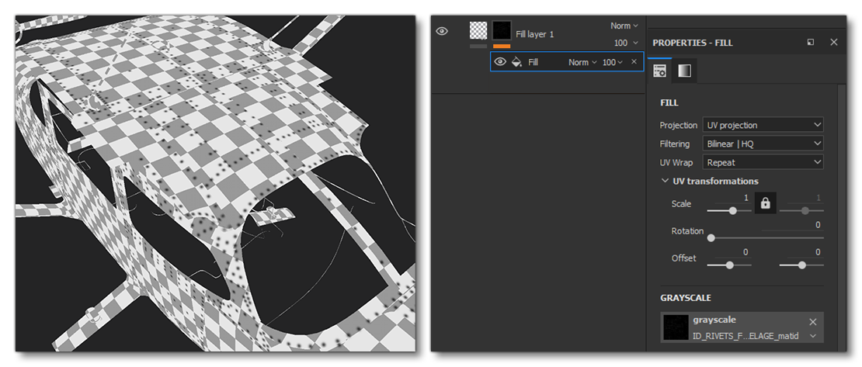862x367 pixels.
Task: Click the Rotation slider handle
Action: coord(711,238)
